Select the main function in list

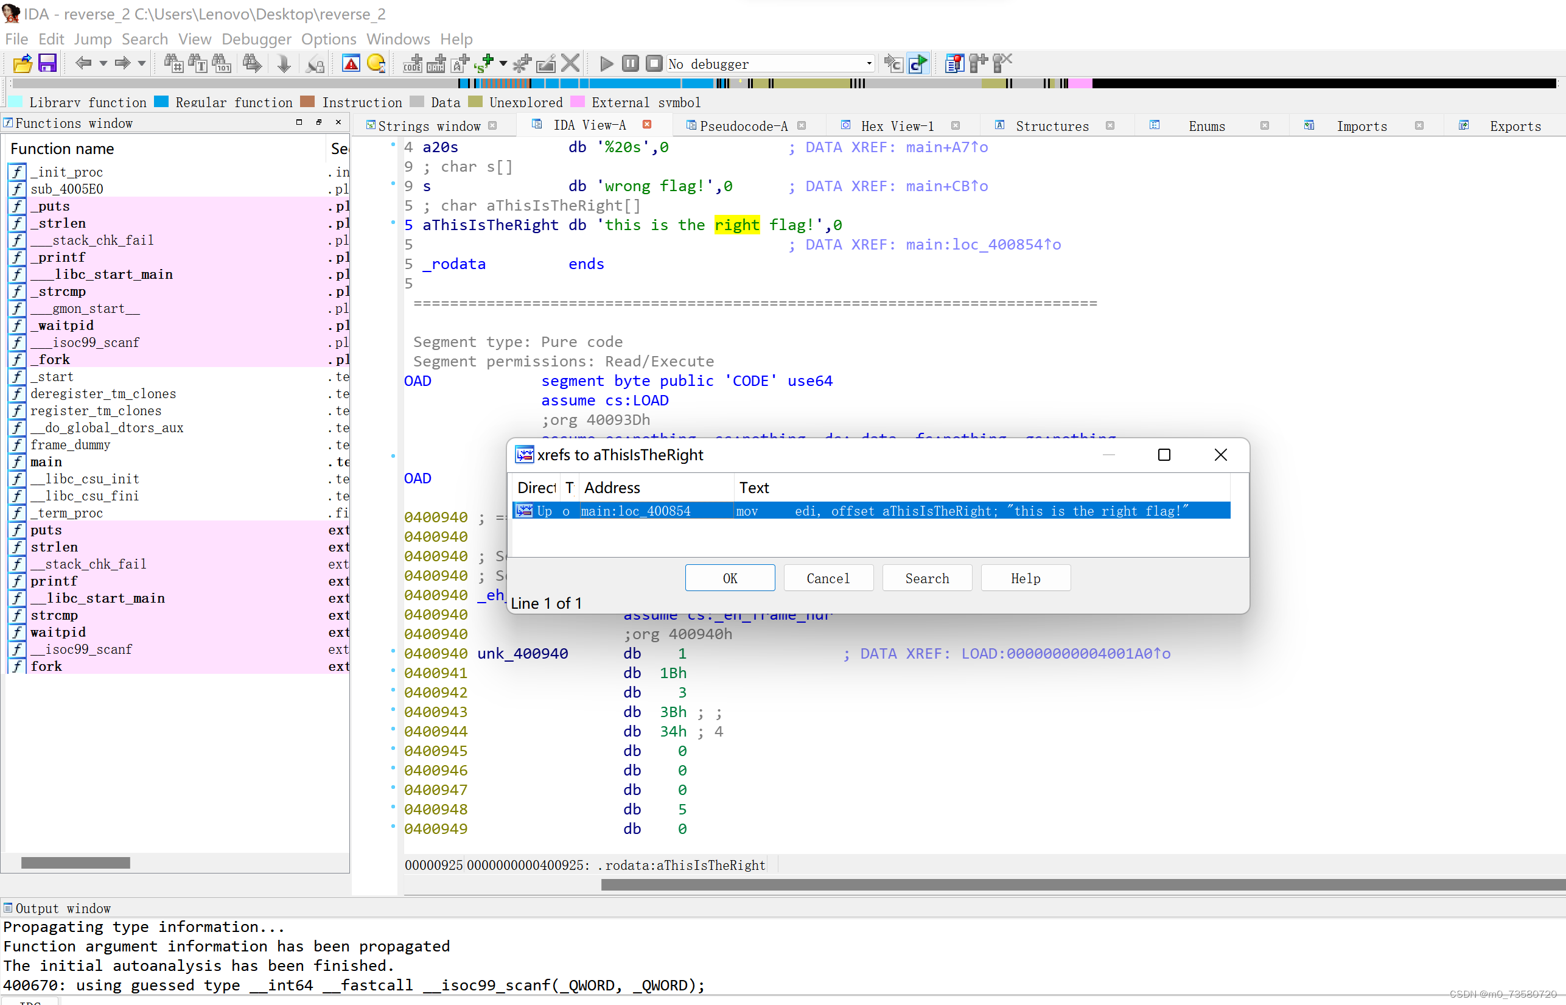[x=46, y=462]
